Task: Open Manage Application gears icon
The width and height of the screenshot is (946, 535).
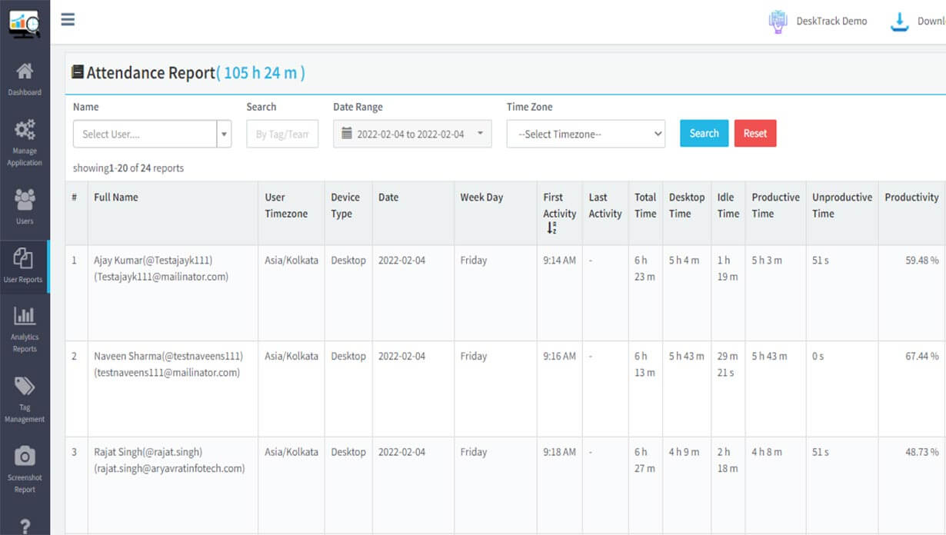Action: point(25,129)
